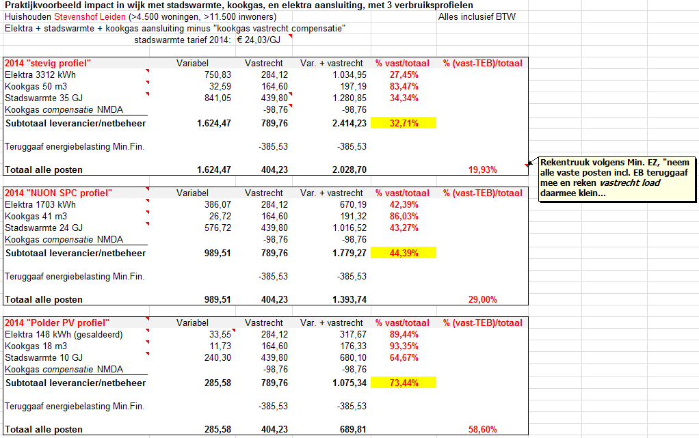Click the "Kookgas 18 m3" row label
Screen dimensions: 699x438
[36, 346]
